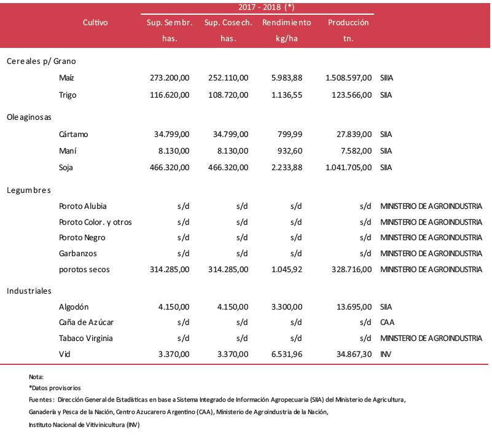Click Trigo yield value "1.136,55"
492x438 pixels.
coord(287,95)
